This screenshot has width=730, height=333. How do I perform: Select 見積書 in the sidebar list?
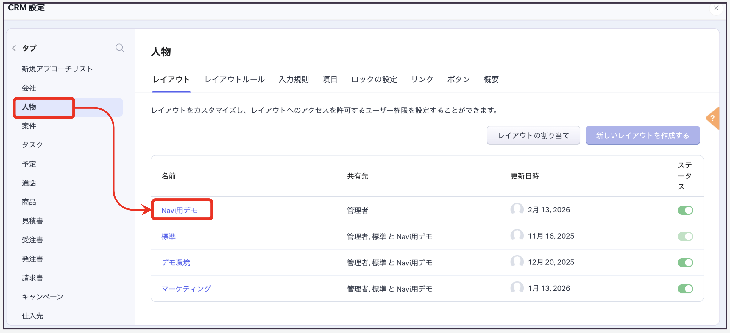click(x=32, y=221)
